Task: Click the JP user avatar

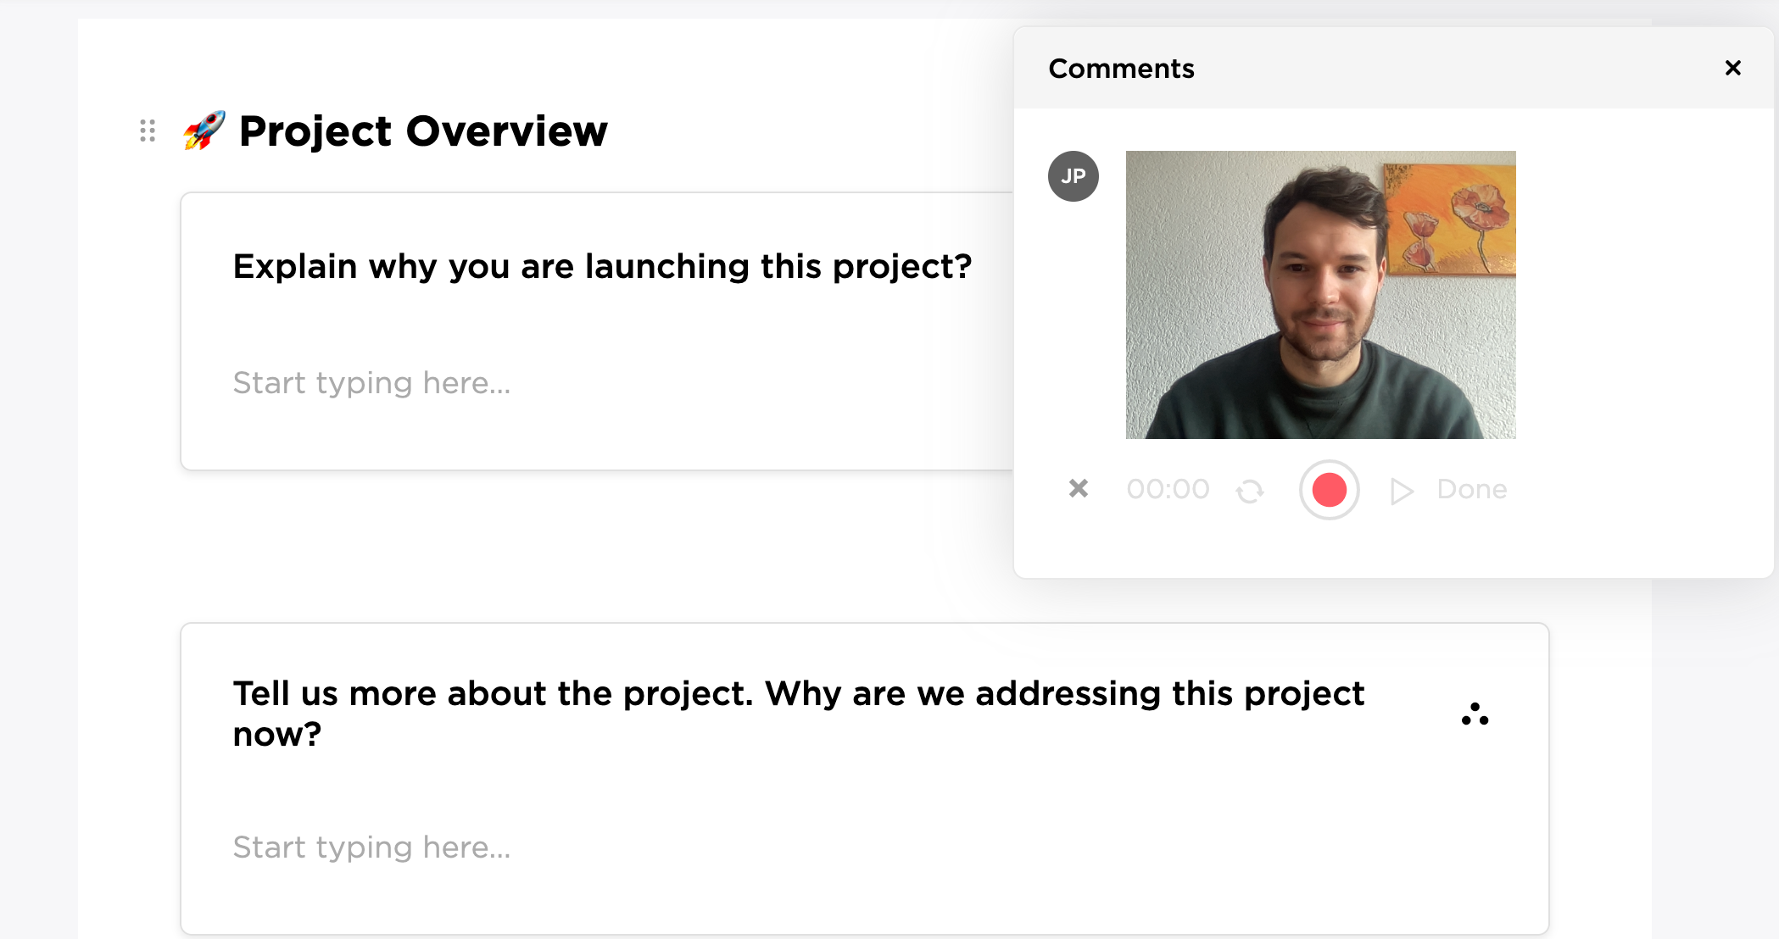Action: 1073,176
